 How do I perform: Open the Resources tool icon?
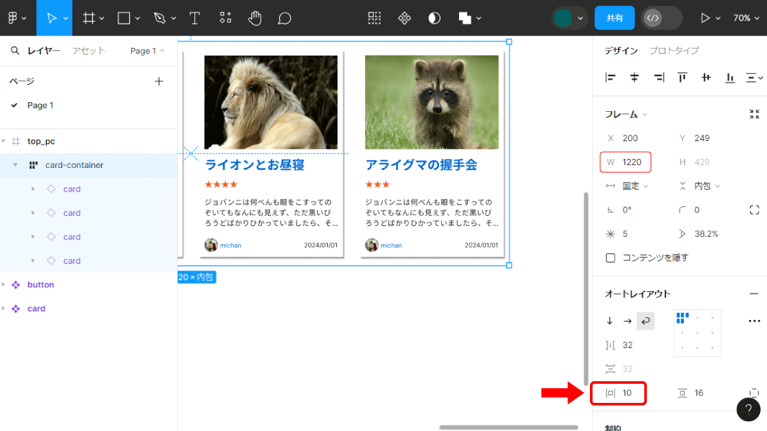point(225,18)
